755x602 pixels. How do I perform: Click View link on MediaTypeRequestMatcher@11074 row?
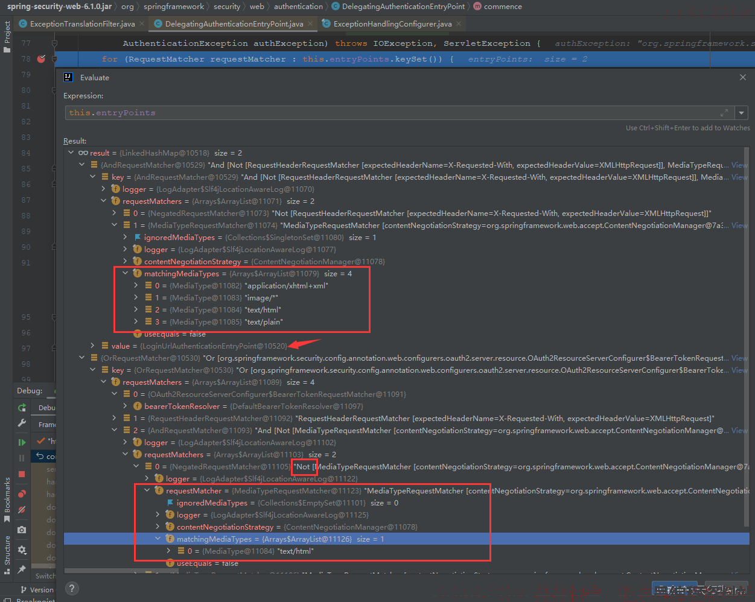[x=739, y=226]
